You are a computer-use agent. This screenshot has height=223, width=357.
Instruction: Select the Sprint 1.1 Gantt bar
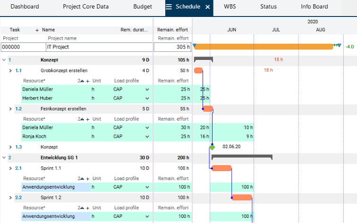[221, 168]
